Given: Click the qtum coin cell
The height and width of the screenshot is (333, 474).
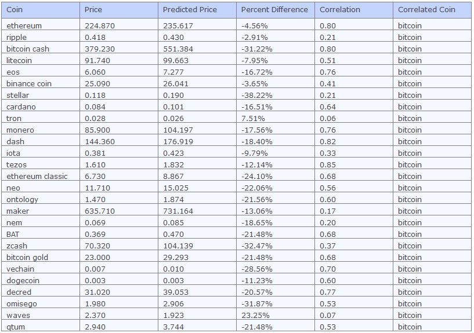Looking at the screenshot, I should point(41,327).
